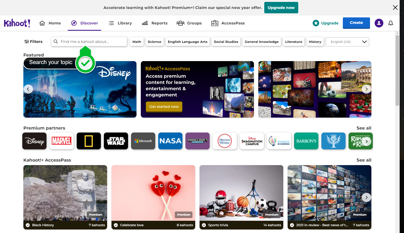Go to the Reports tab

pyautogui.click(x=155, y=23)
